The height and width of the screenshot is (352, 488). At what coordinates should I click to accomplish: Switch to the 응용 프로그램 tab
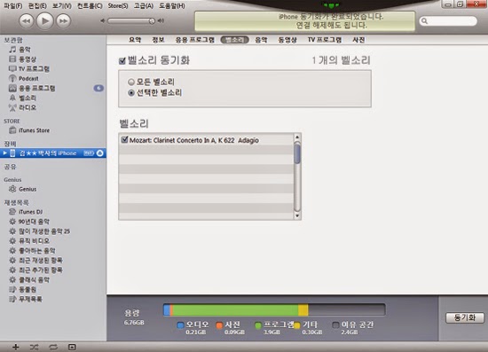click(x=195, y=40)
